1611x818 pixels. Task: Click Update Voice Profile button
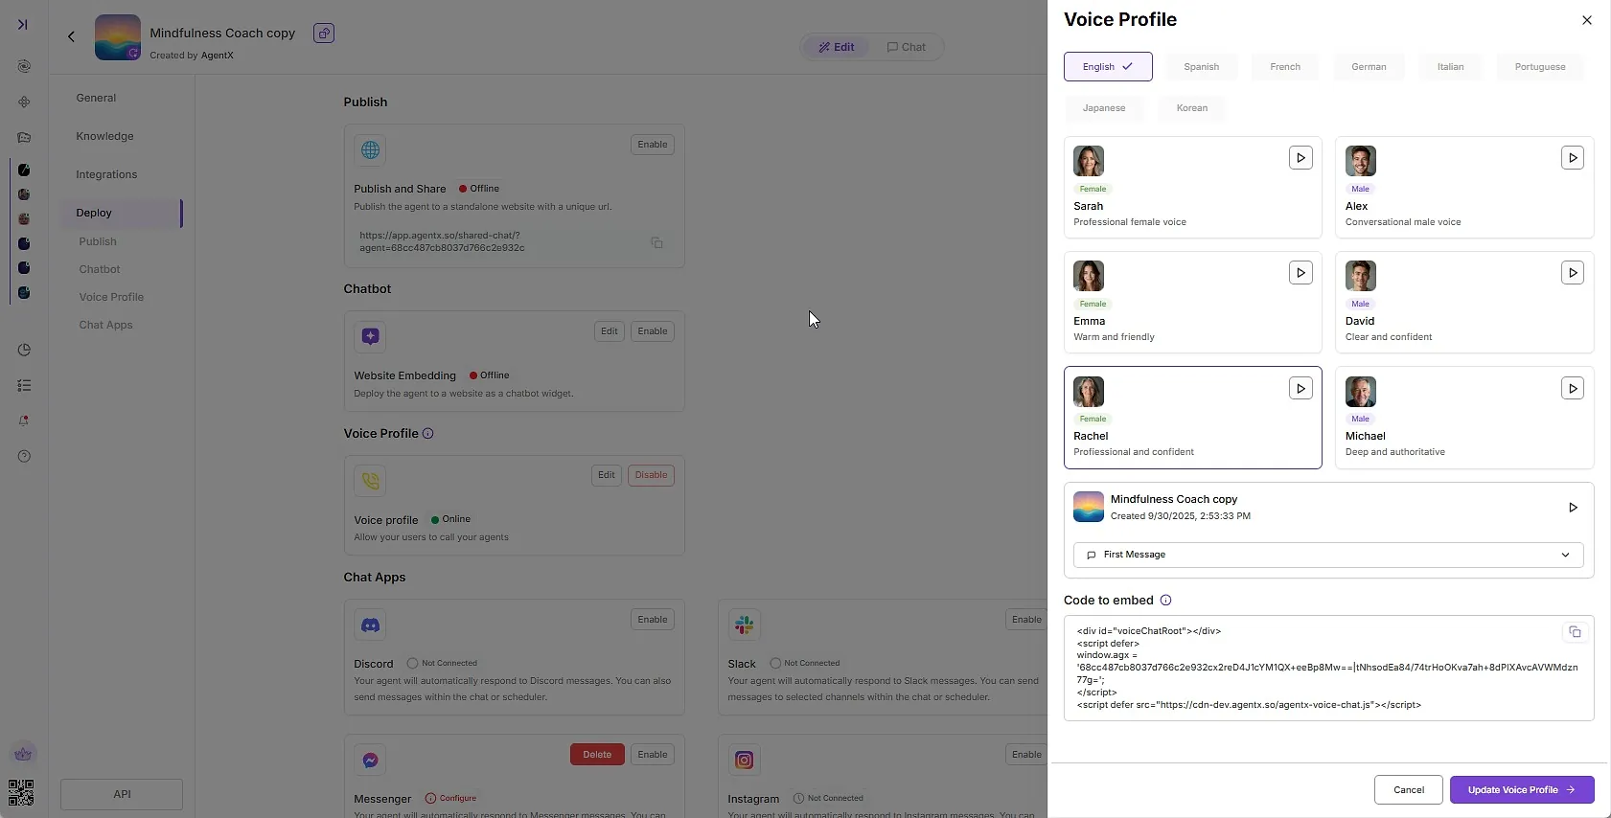[x=1522, y=790]
